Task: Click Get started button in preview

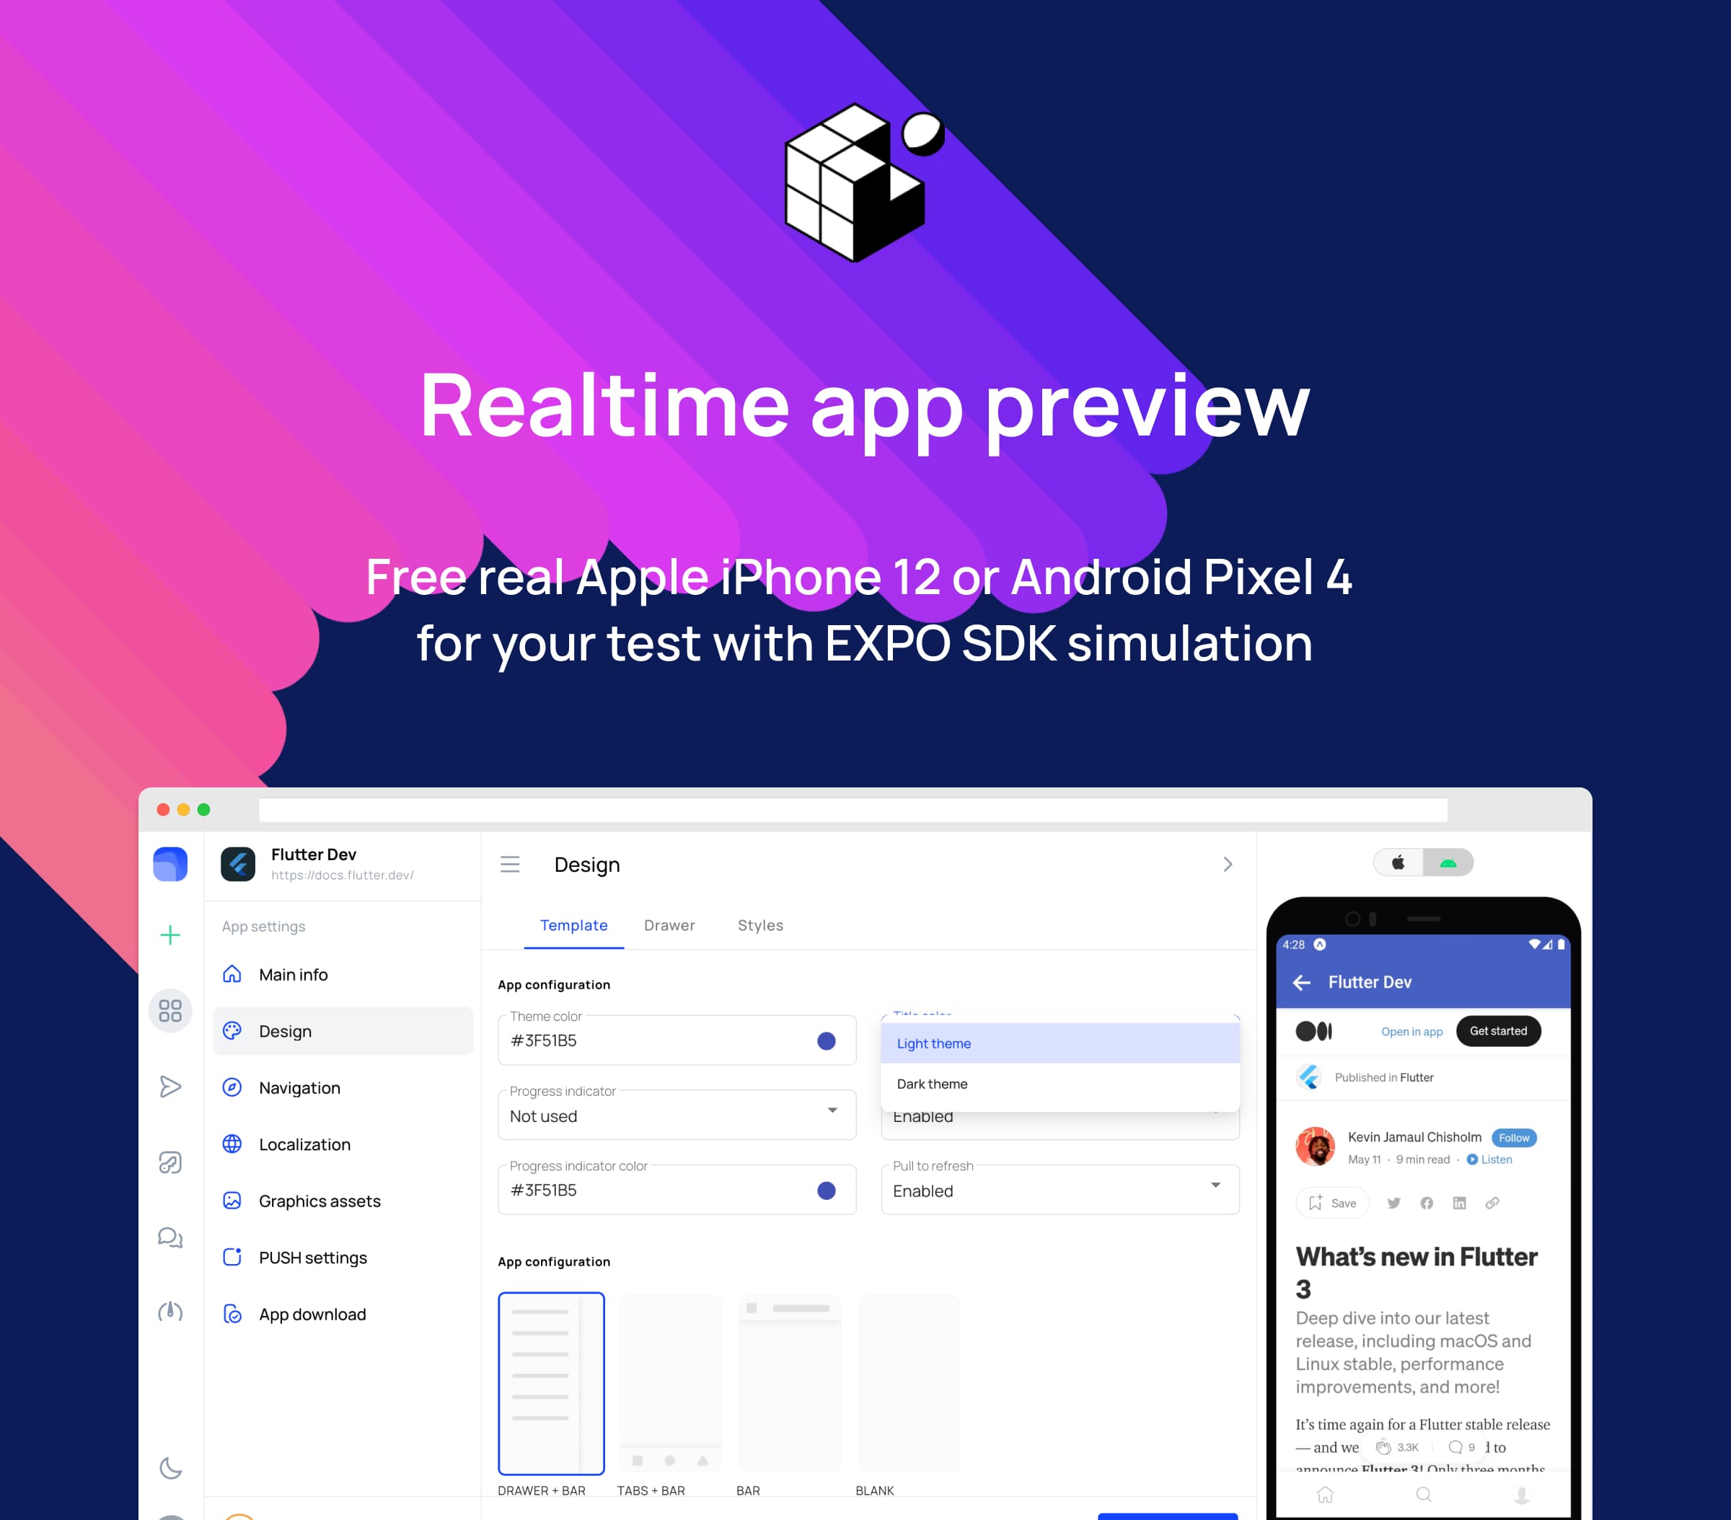Action: point(1497,1030)
